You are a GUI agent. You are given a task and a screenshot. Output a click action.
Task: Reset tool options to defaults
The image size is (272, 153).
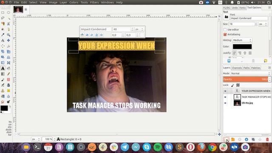click(x=265, y=61)
